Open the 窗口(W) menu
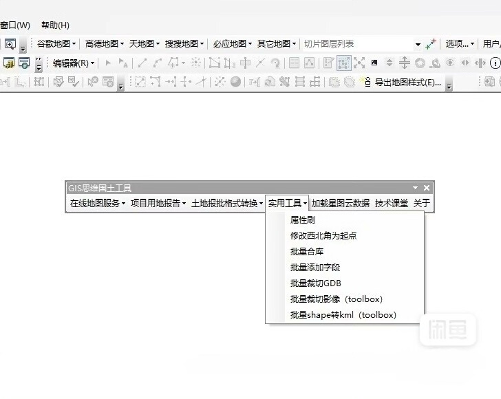The width and height of the screenshot is (501, 399). 14,25
